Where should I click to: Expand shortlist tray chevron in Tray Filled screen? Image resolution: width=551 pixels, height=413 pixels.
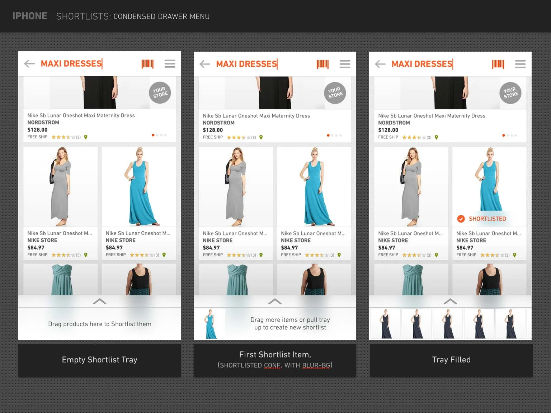[x=451, y=302]
